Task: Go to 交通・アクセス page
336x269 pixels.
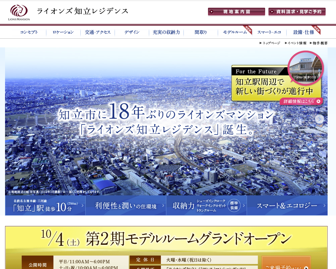Action: pyautogui.click(x=97, y=32)
